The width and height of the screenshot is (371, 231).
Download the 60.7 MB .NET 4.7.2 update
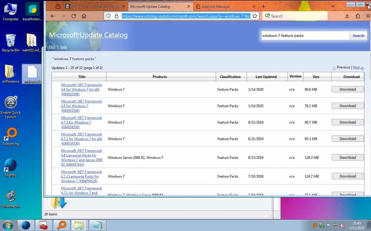348,122
